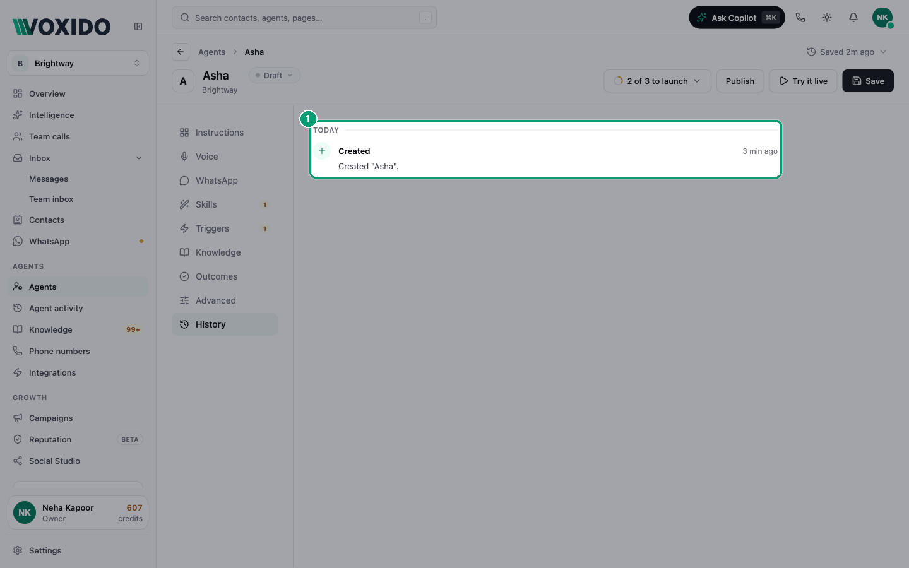The height and width of the screenshot is (568, 909).
Task: Open Neha Kapoor account card
Action: pos(78,512)
